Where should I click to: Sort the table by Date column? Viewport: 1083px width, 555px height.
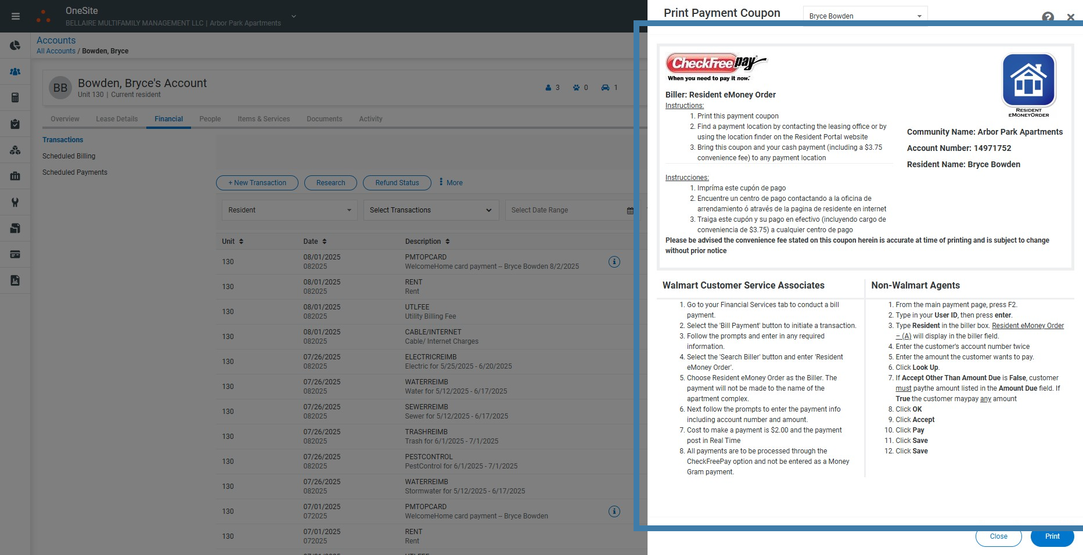click(315, 242)
